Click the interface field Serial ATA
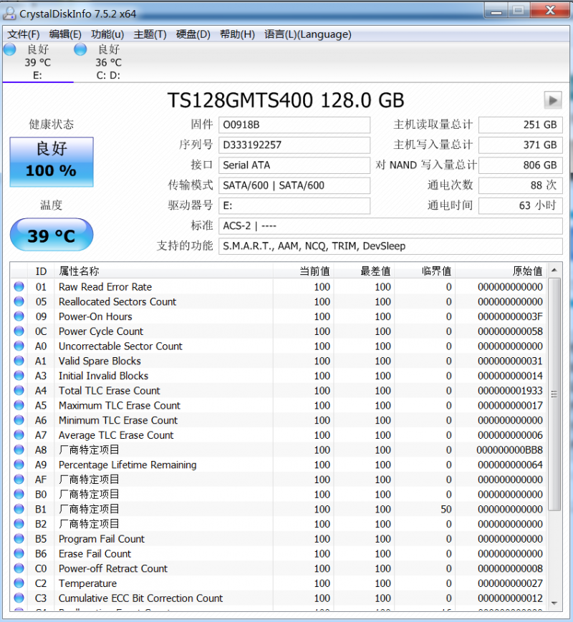Image resolution: width=573 pixels, height=622 pixels. 294,165
